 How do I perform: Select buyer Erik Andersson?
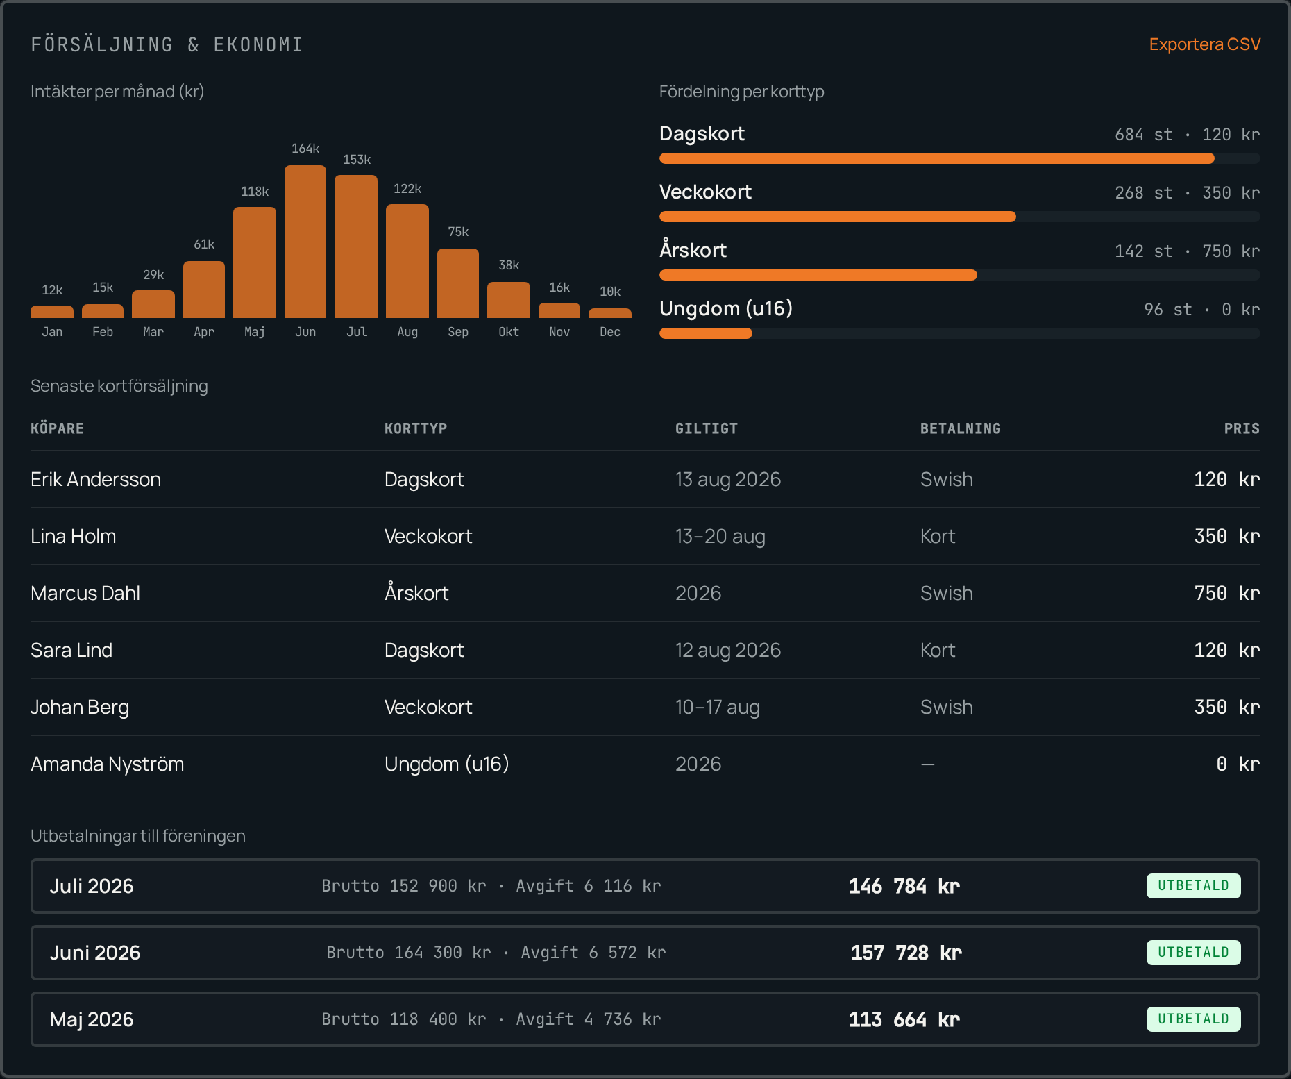pos(96,479)
